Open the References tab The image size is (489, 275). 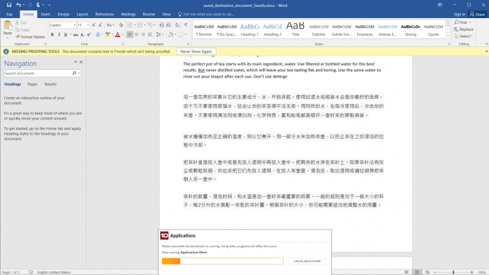click(105, 14)
